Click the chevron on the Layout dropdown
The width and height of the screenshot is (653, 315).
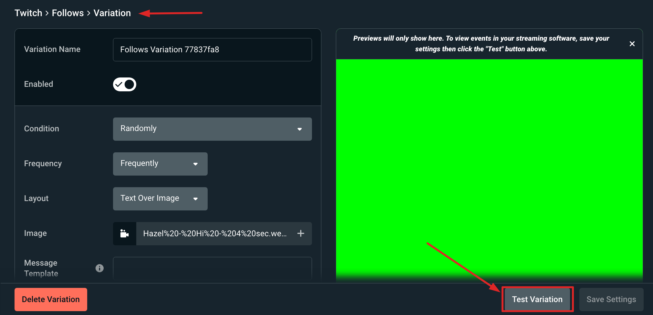coord(196,199)
